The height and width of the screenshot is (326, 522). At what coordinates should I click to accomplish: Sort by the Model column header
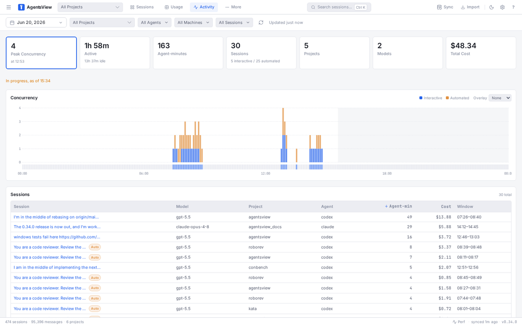[182, 206]
